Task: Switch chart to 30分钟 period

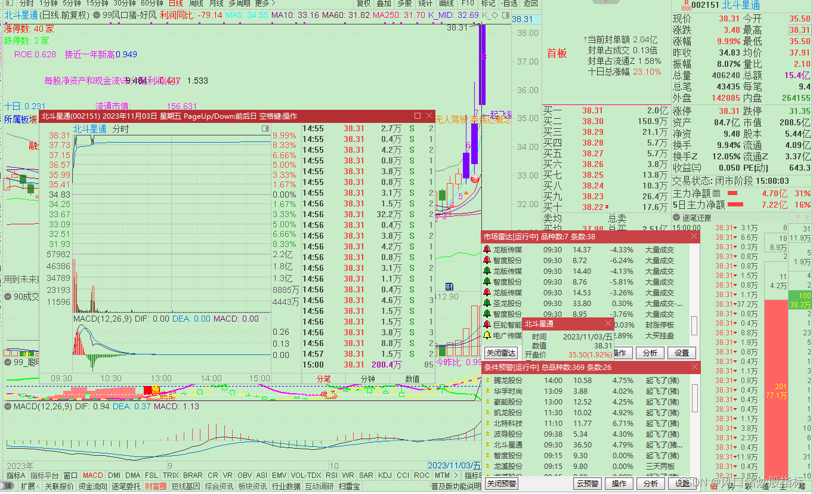Action: click(x=125, y=4)
